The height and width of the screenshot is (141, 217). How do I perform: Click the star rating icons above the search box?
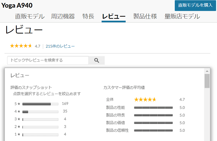point(21,46)
